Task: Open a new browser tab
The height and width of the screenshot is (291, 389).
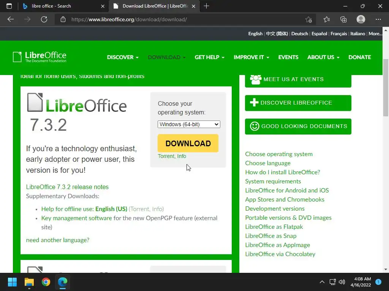Action: [206, 6]
